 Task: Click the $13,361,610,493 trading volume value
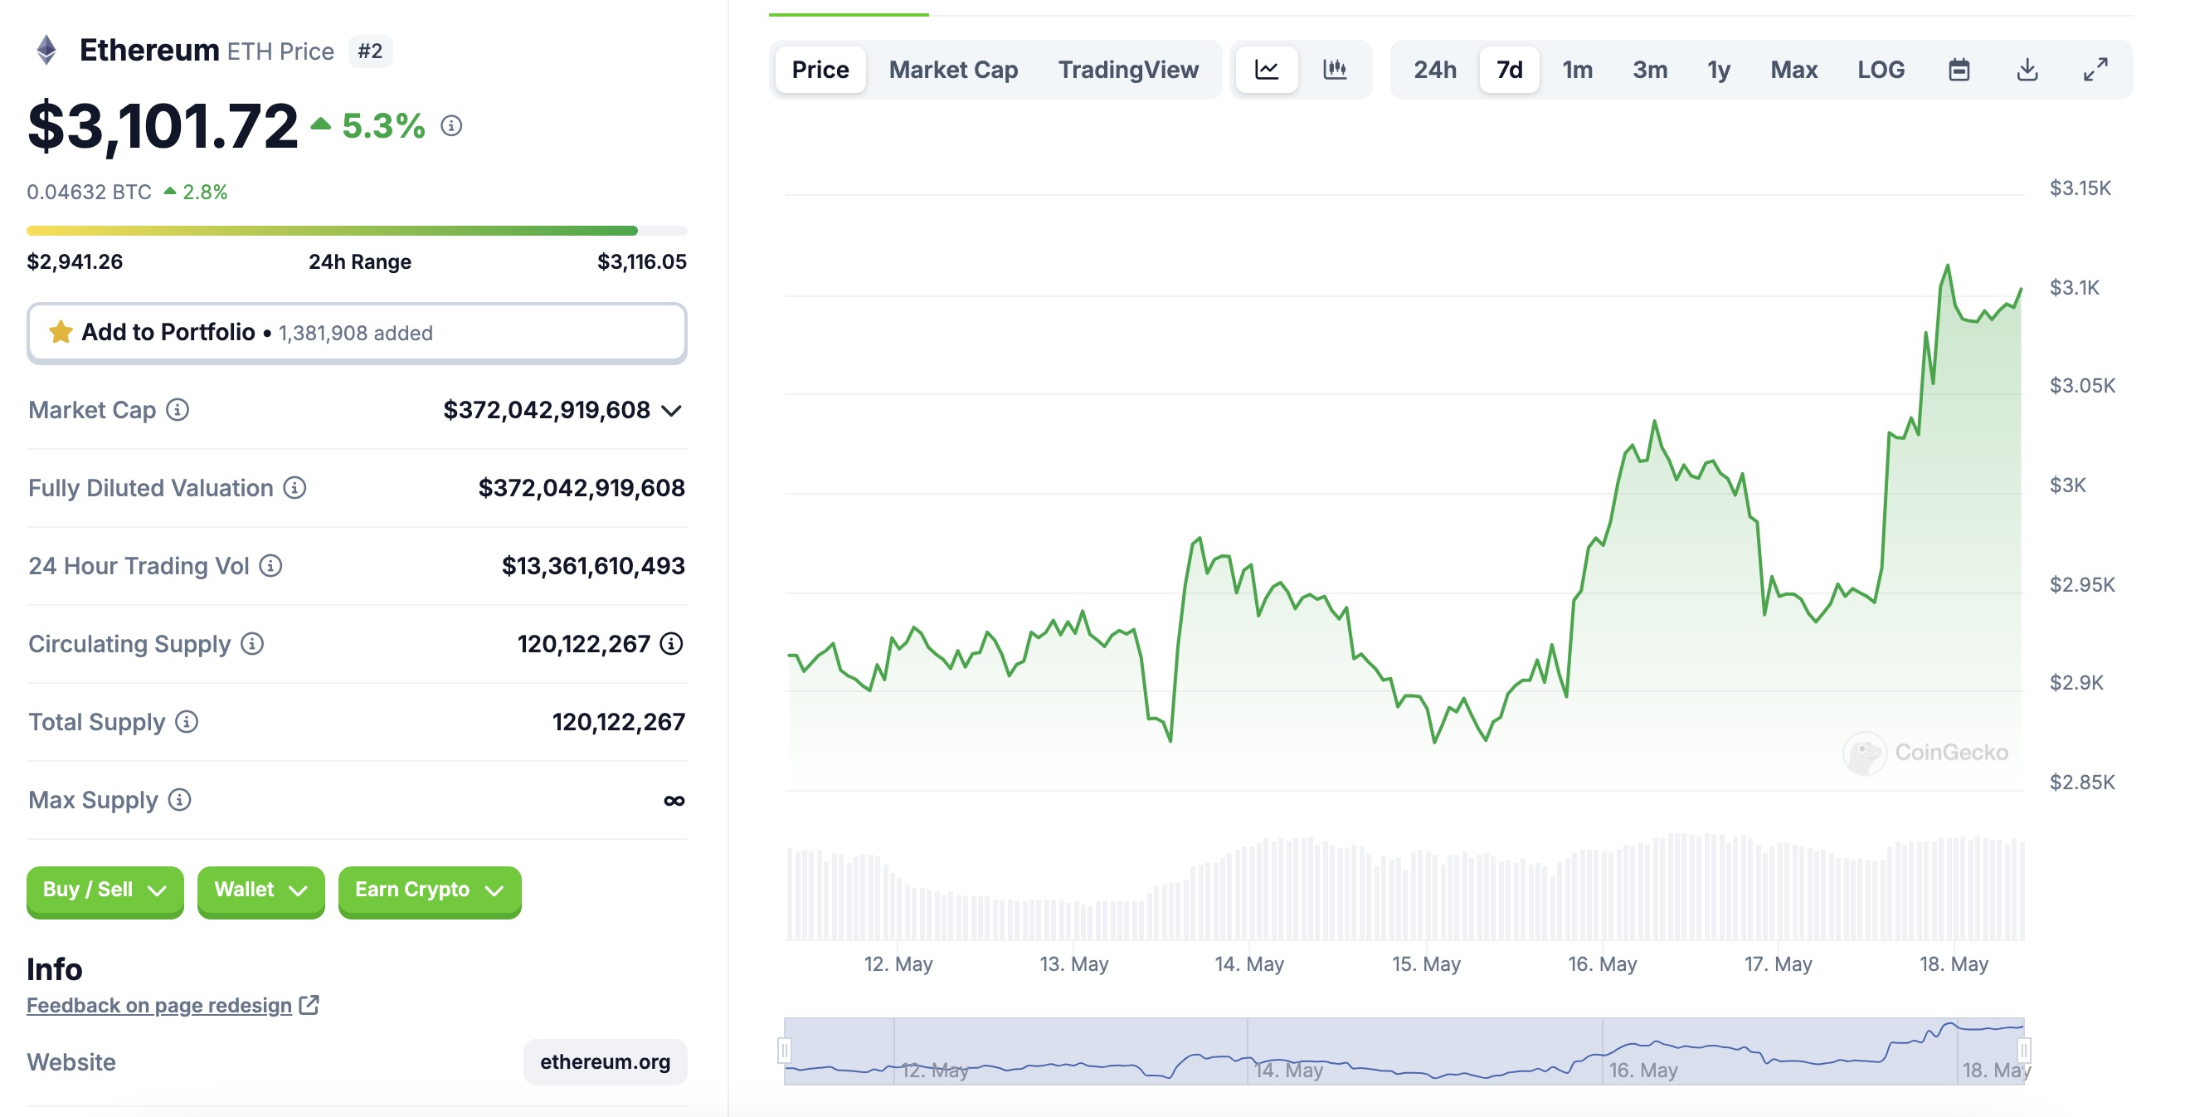coord(593,566)
